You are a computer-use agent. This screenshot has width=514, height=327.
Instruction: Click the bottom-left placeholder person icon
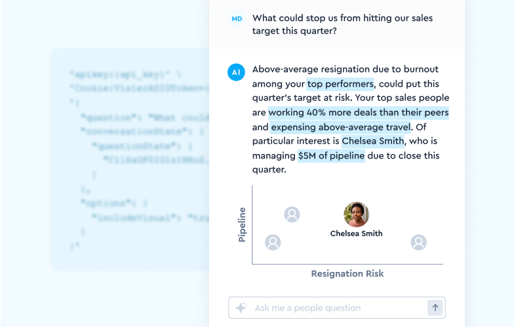pyautogui.click(x=273, y=242)
